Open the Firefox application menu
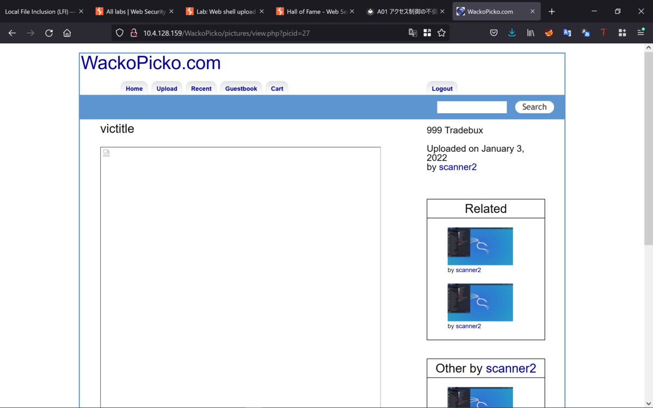653x408 pixels. pos(640,33)
